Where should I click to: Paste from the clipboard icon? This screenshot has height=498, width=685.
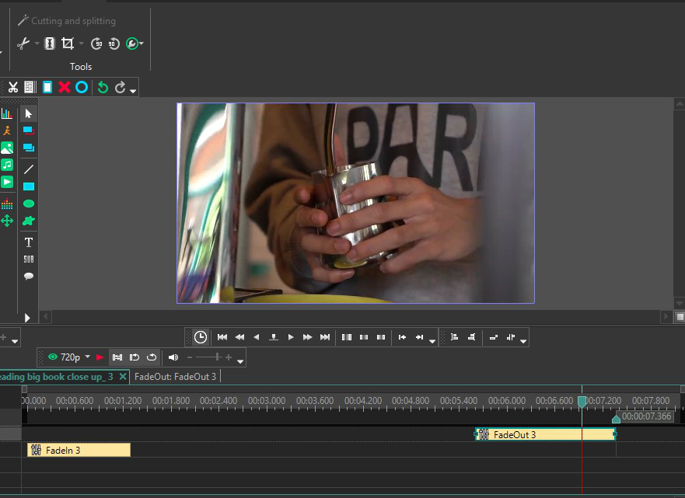[47, 87]
